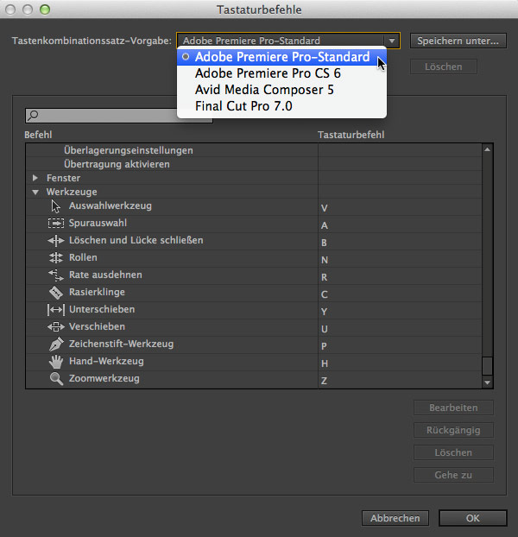
Task: Click the Auswahlwerkzeug arrow icon
Action: click(56, 206)
